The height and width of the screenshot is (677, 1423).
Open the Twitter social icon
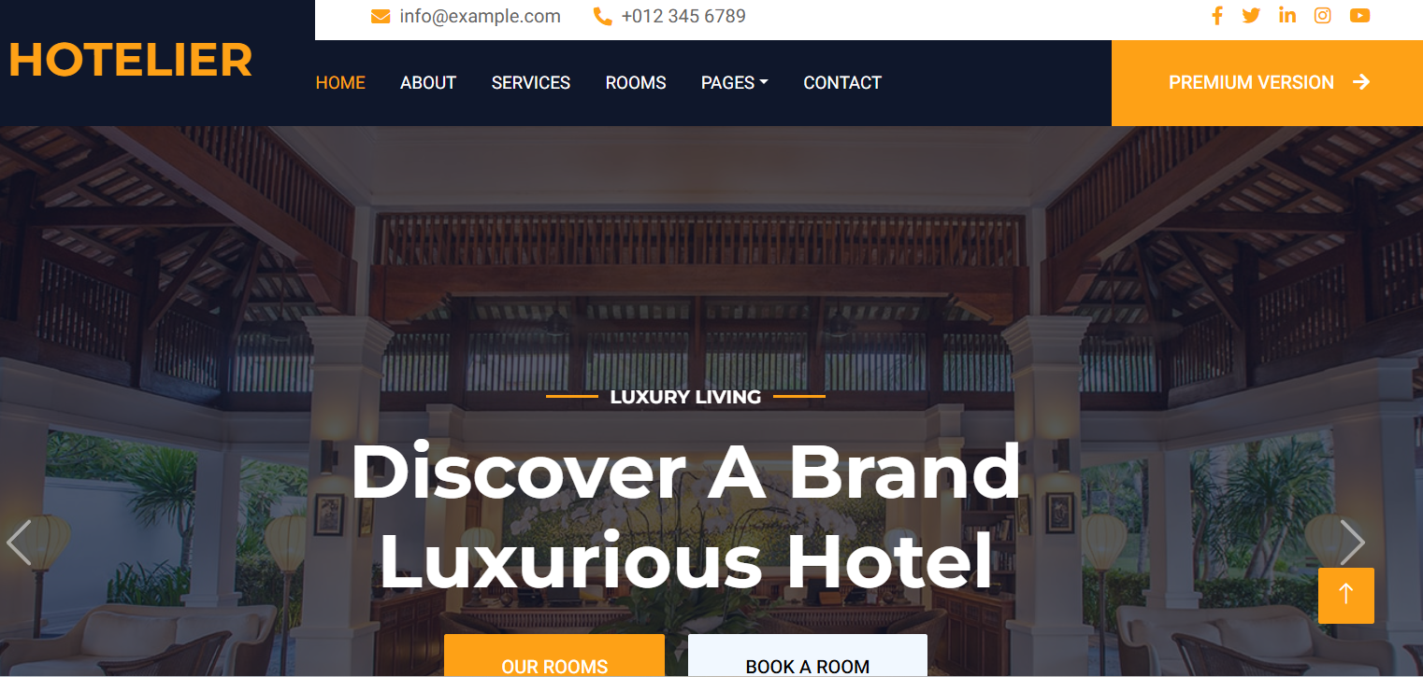(1251, 16)
